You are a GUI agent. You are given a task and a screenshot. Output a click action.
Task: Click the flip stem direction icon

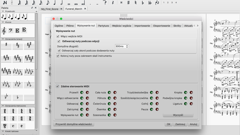click(x=157, y=3)
